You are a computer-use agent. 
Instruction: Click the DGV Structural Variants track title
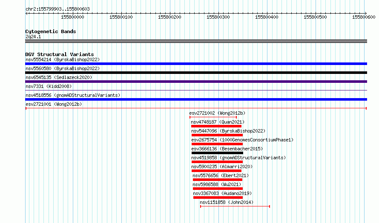(60, 54)
